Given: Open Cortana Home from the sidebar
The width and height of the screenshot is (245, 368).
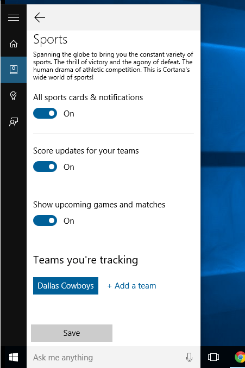Looking at the screenshot, I should click(x=14, y=44).
